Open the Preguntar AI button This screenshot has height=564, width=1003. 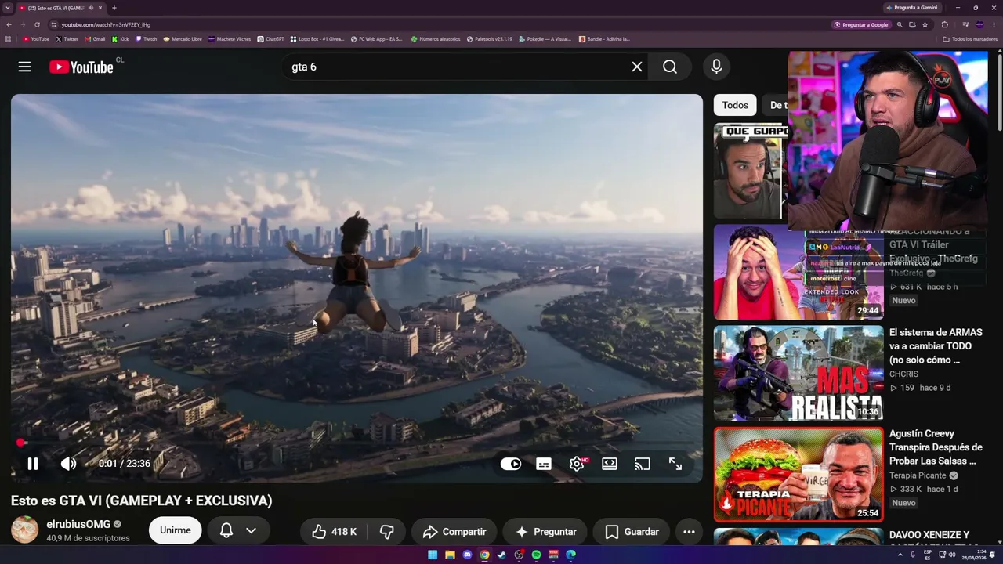(x=545, y=532)
